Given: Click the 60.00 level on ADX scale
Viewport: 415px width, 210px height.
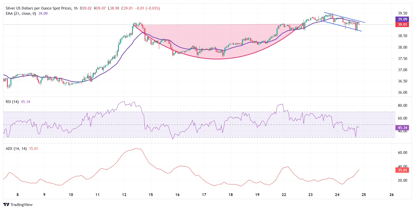Looking at the screenshot, I should pyautogui.click(x=402, y=153).
